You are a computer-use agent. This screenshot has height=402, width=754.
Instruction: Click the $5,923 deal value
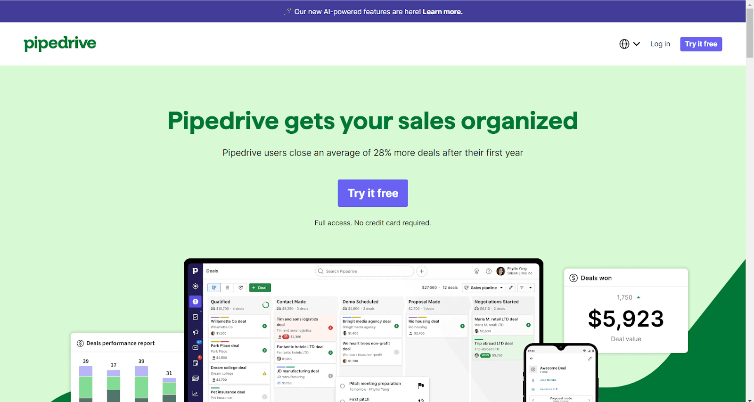pyautogui.click(x=626, y=319)
